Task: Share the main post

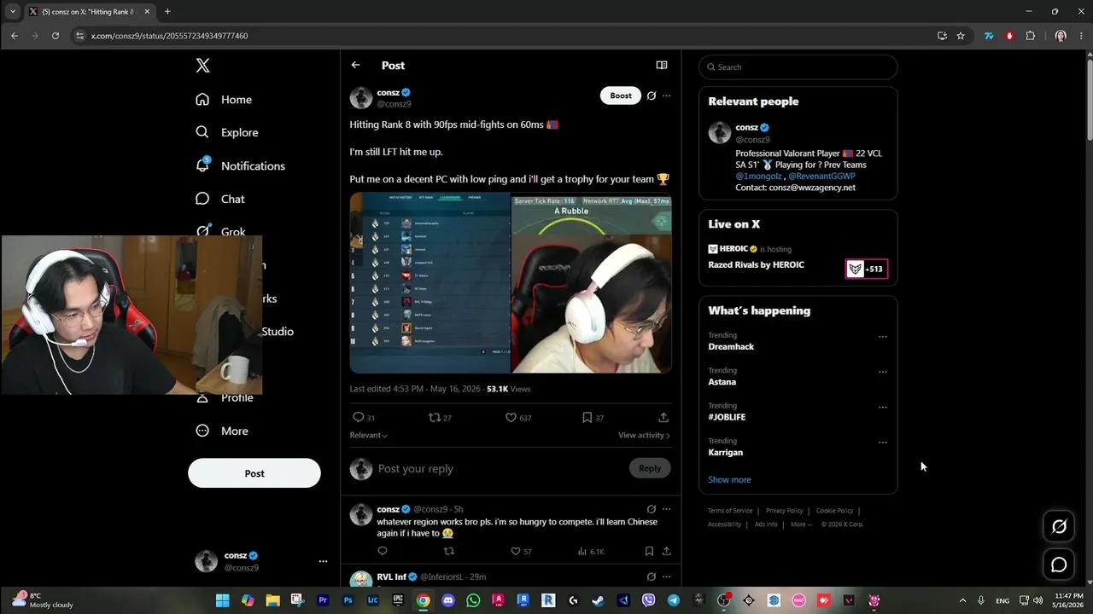Action: 663,417
